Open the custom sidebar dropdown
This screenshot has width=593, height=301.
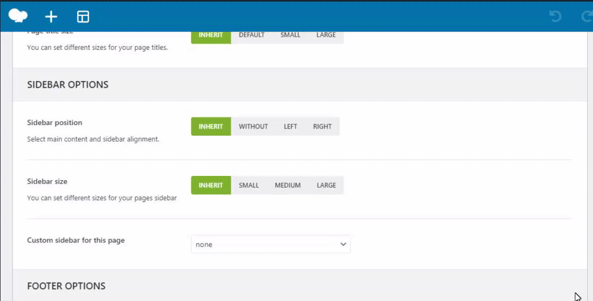[271, 244]
